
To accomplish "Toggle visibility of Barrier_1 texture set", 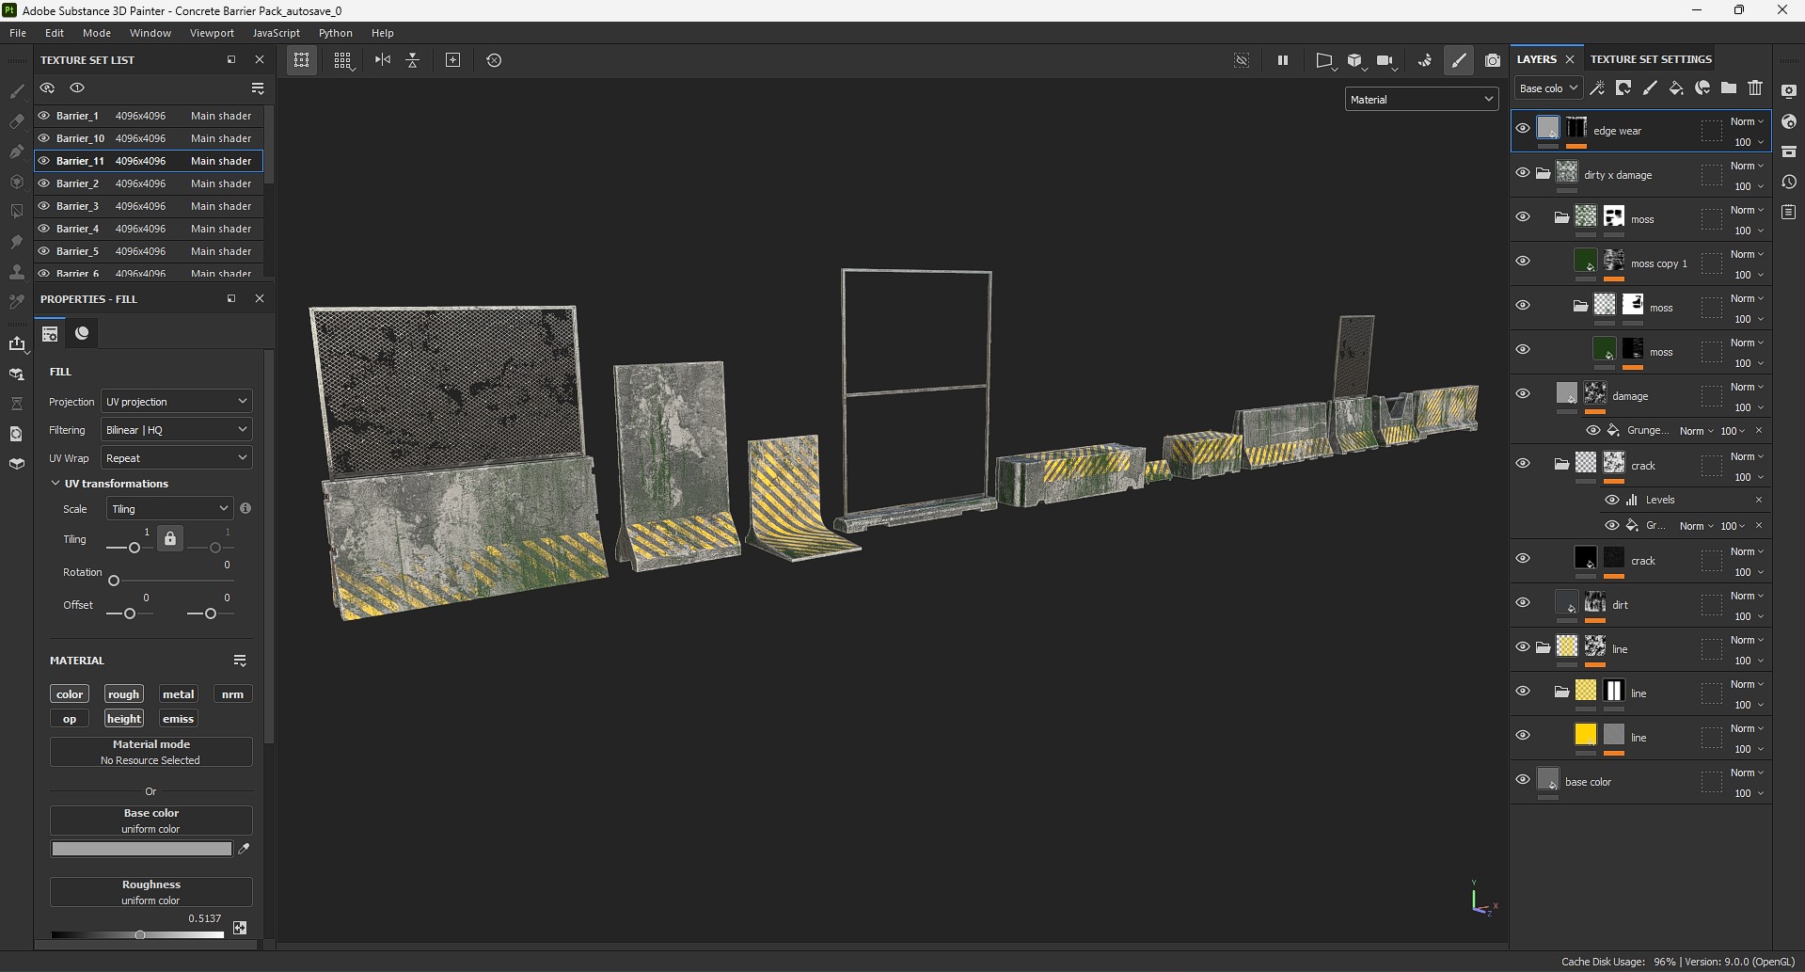I will 43,116.
